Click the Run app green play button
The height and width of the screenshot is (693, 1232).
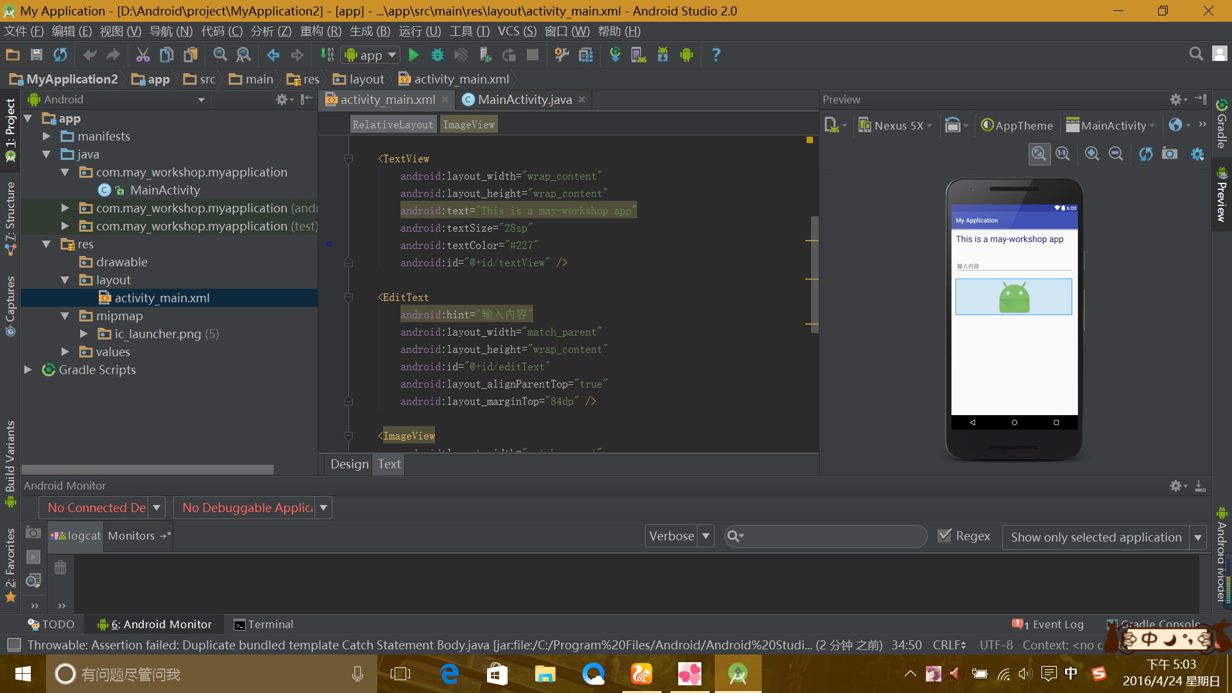click(x=414, y=55)
